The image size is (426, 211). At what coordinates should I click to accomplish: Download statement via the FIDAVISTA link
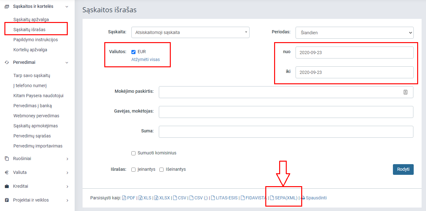click(x=255, y=198)
